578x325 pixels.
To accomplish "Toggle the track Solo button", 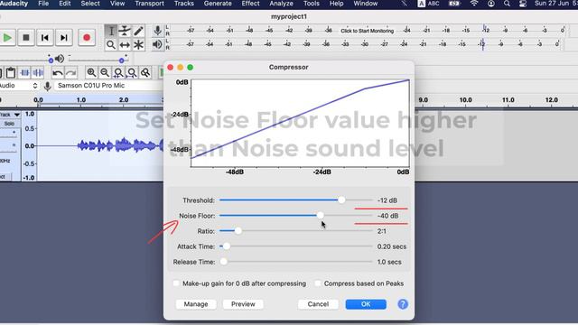I will coord(9,124).
